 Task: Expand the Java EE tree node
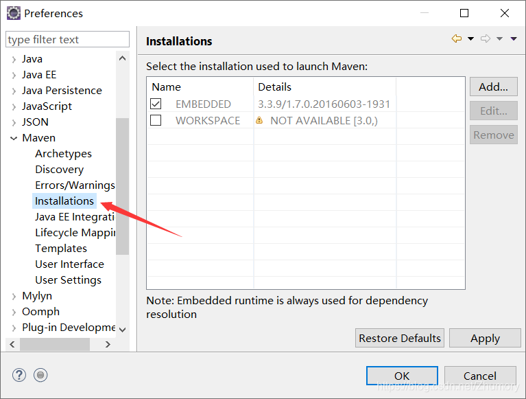[14, 76]
